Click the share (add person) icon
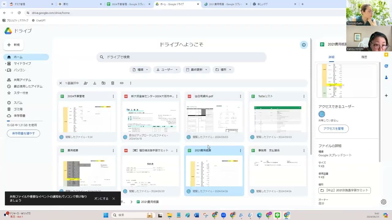Screen dimensions: 392x220 (x=86, y=83)
